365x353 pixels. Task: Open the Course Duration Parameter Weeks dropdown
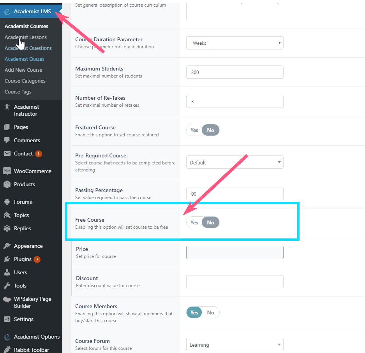pos(235,43)
